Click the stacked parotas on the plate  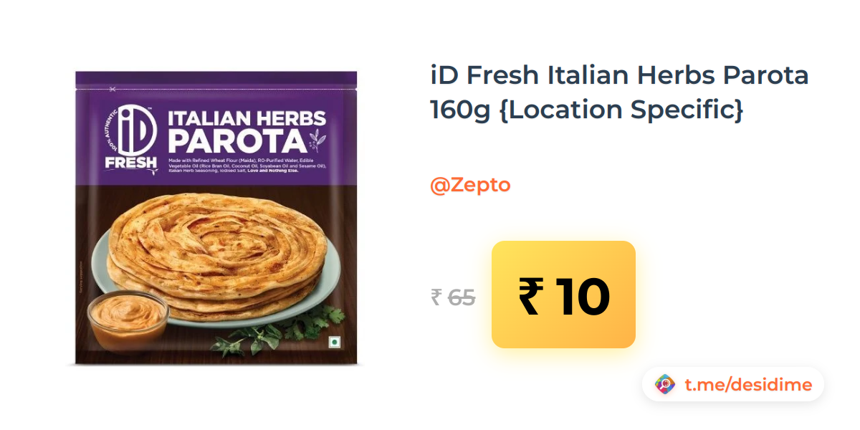coord(215,251)
